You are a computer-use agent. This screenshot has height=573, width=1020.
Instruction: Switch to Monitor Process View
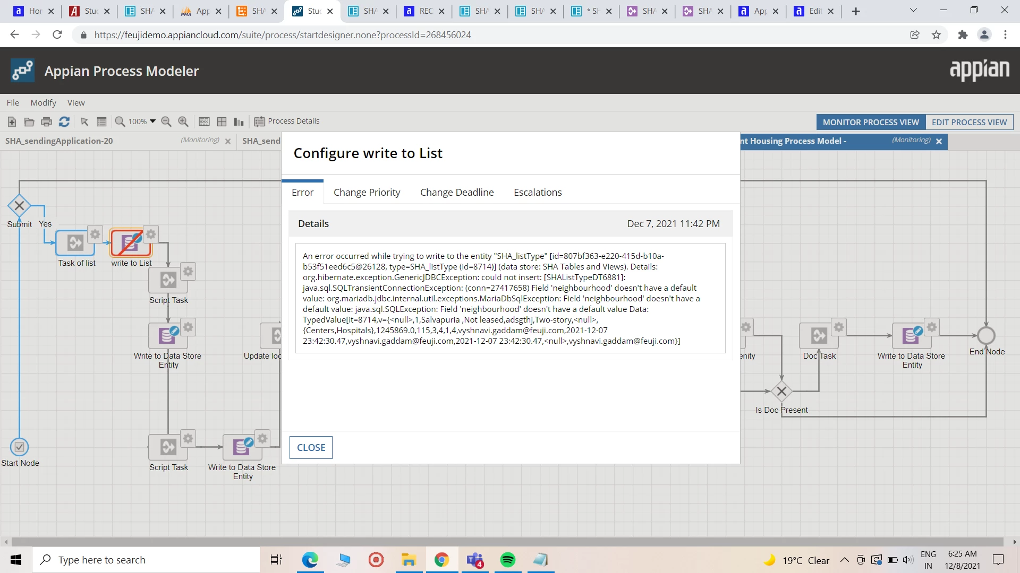pos(871,122)
